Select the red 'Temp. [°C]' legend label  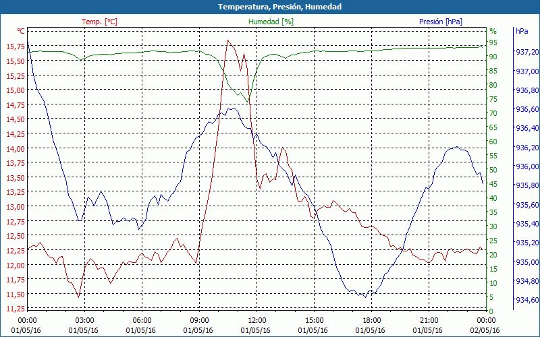pyautogui.click(x=99, y=22)
